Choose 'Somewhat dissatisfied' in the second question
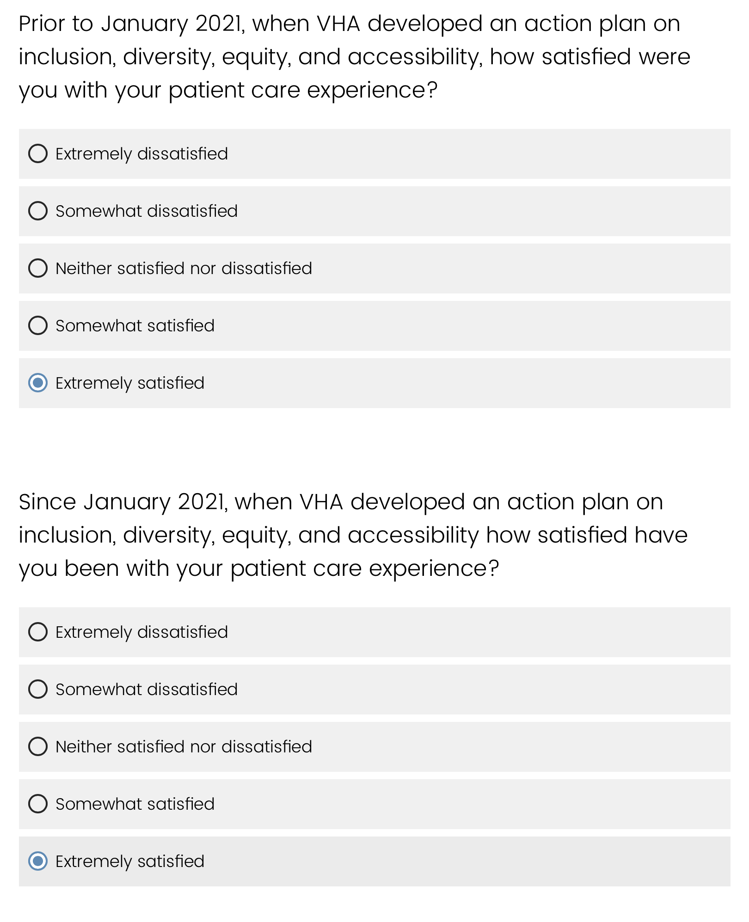This screenshot has width=749, height=922. (38, 690)
